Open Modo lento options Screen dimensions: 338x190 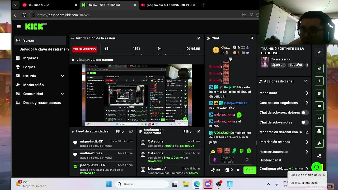(284, 93)
